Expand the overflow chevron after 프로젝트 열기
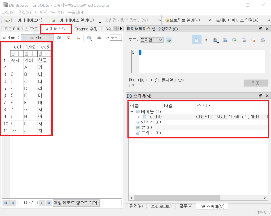Viewport: 271px width, 216px height. pyautogui.click(x=210, y=20)
